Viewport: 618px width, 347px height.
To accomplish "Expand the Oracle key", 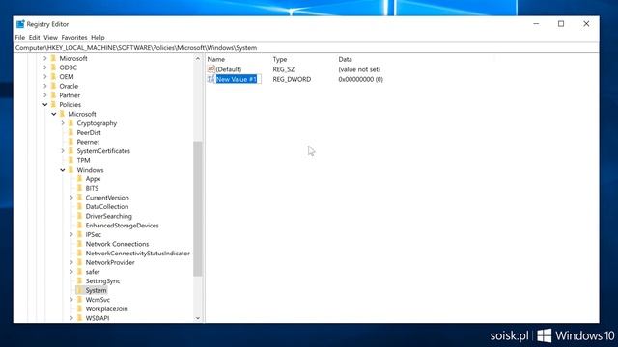I will [x=45, y=86].
